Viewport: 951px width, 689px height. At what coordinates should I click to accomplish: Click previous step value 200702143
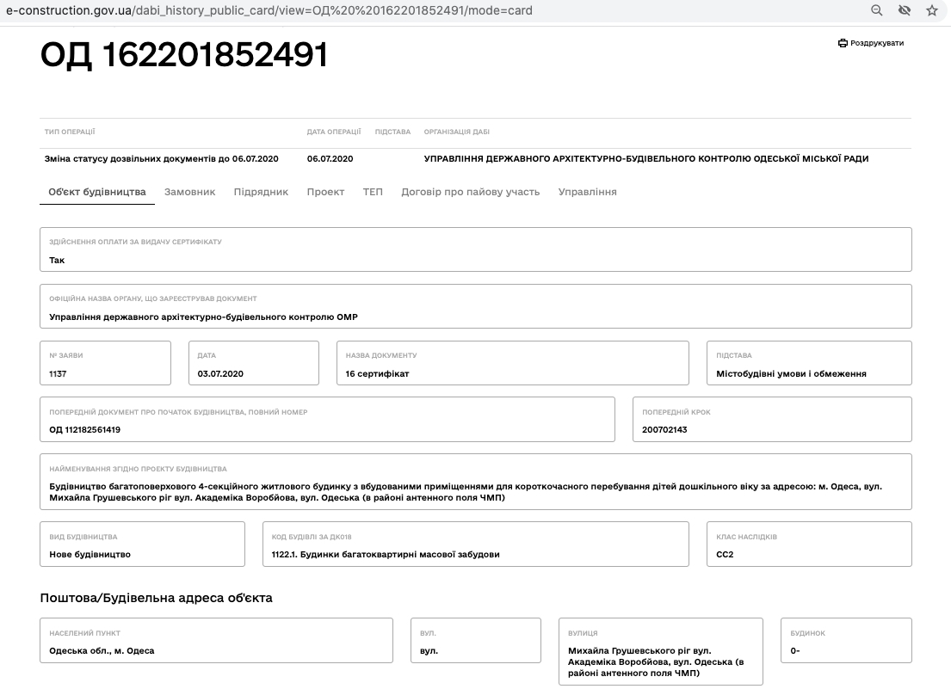tap(664, 429)
